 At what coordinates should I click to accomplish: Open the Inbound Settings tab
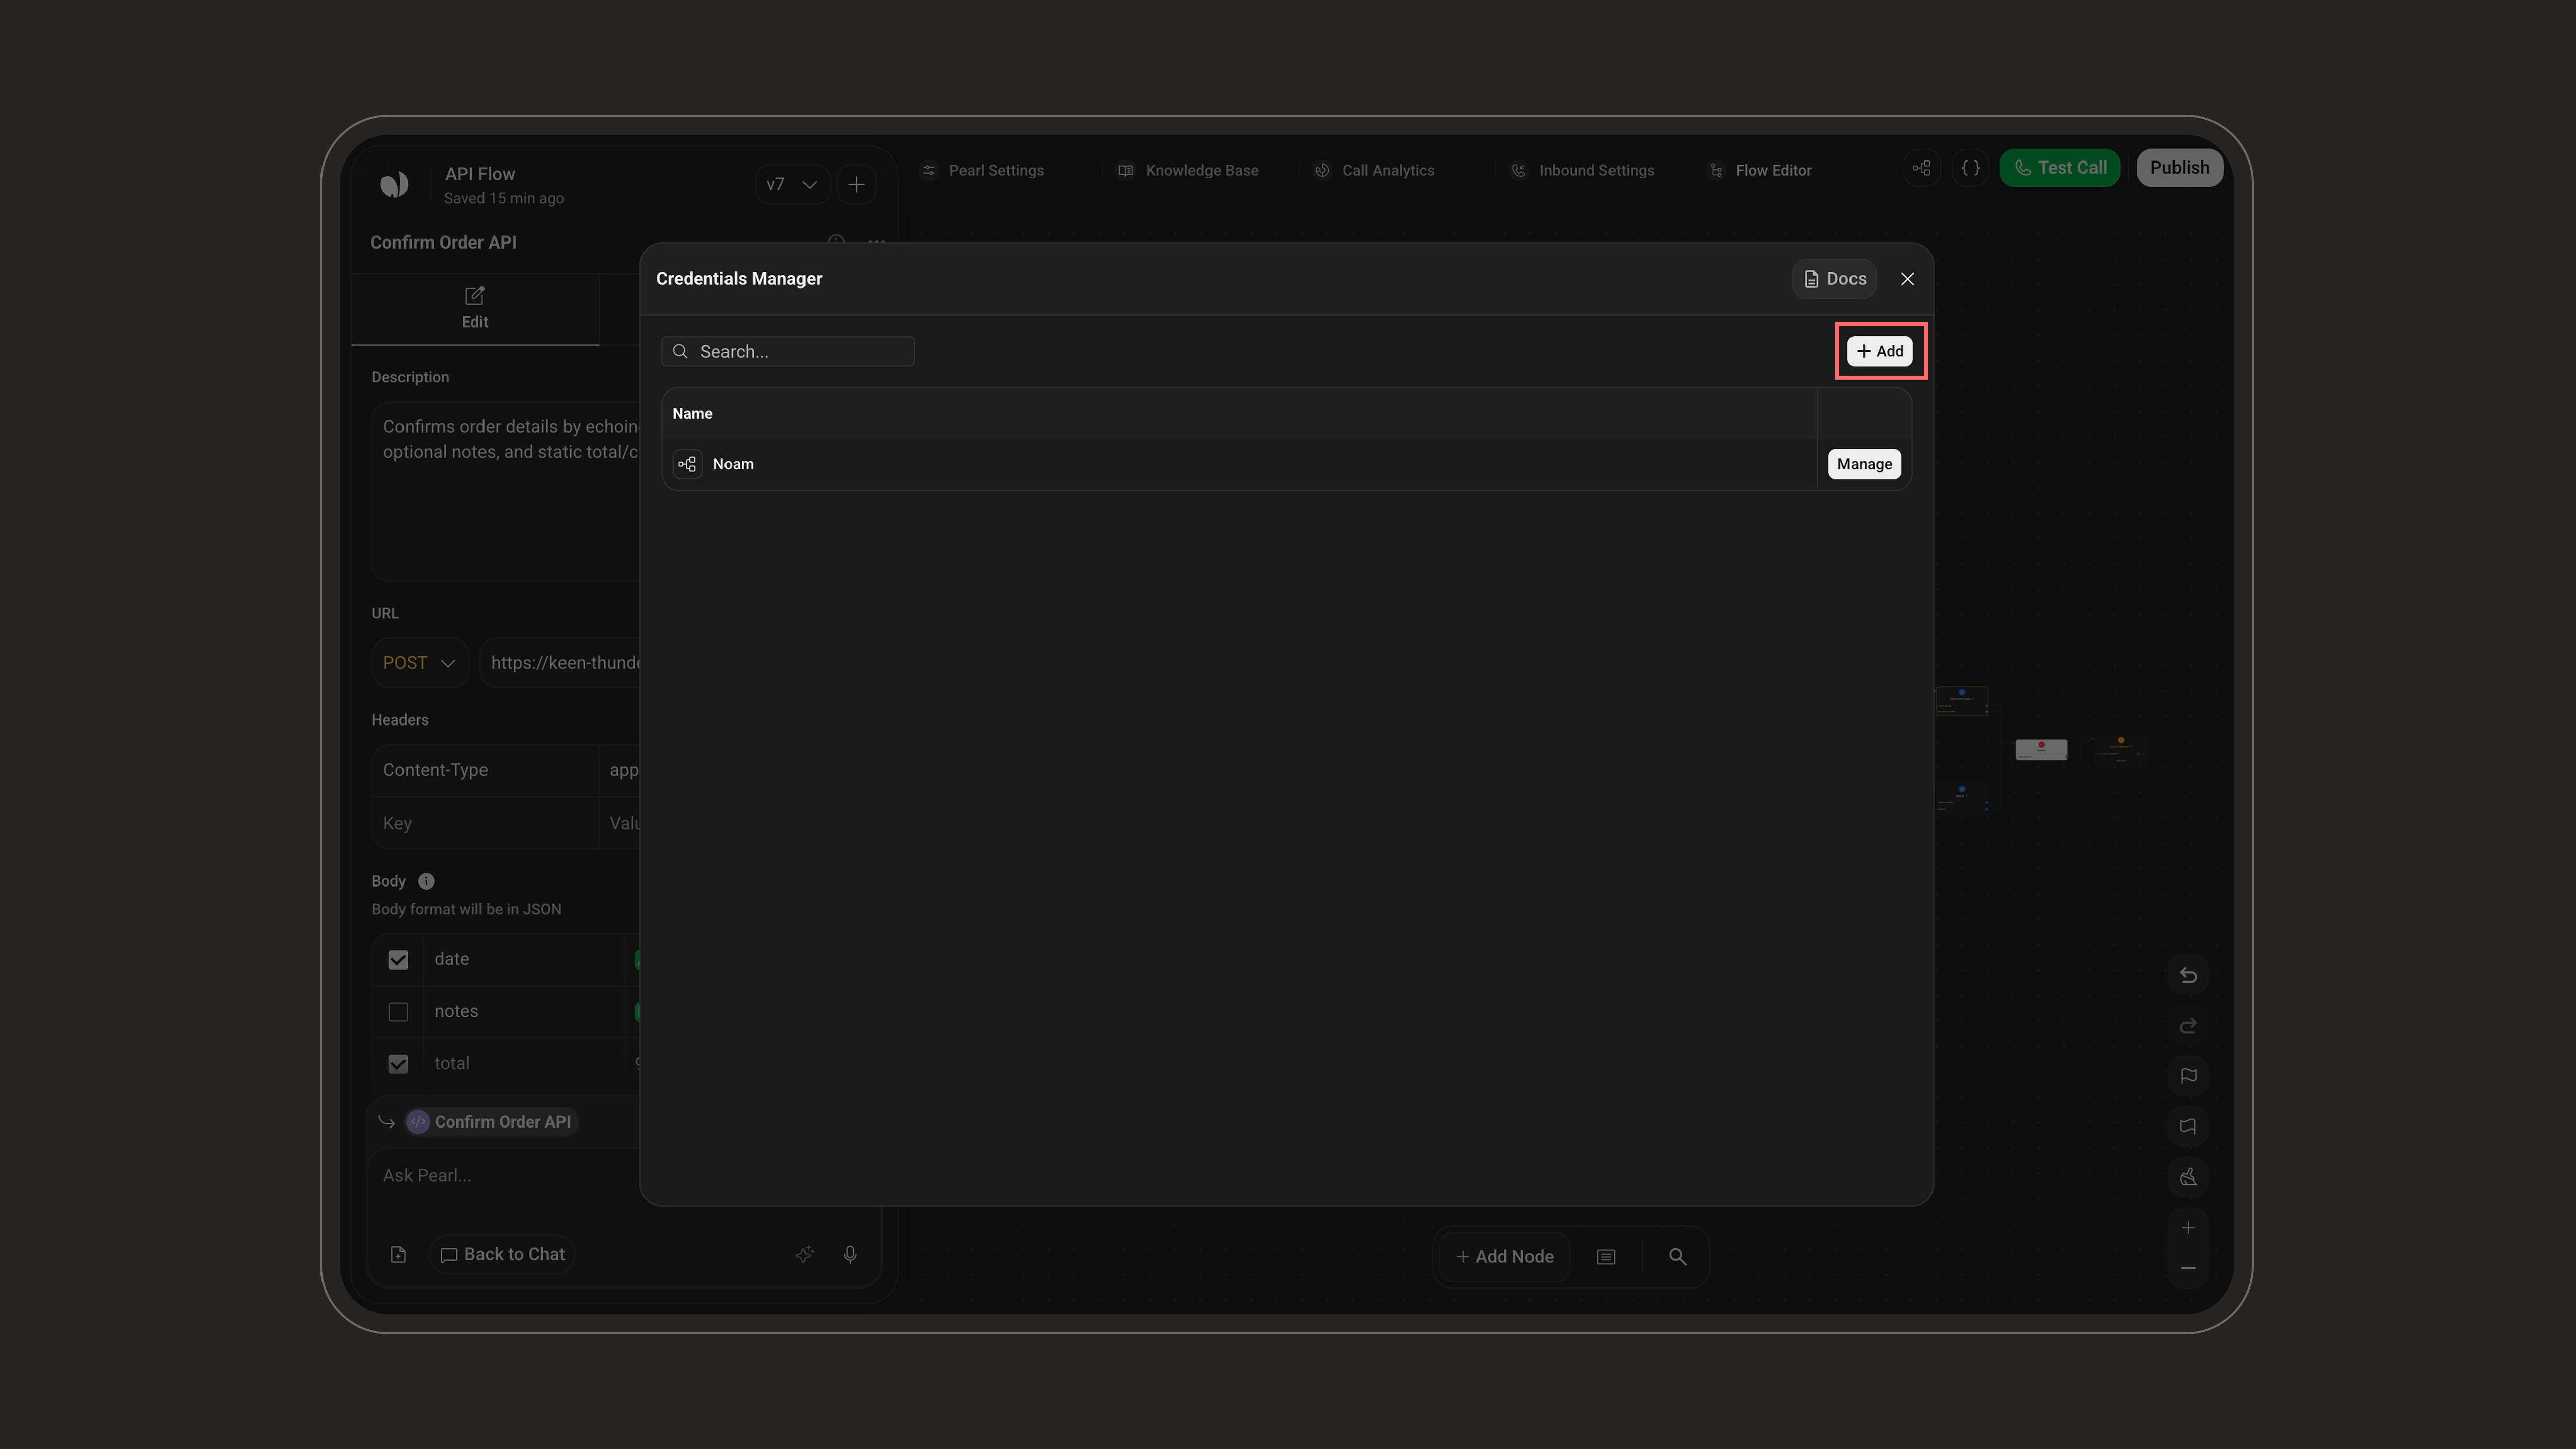[x=1582, y=170]
